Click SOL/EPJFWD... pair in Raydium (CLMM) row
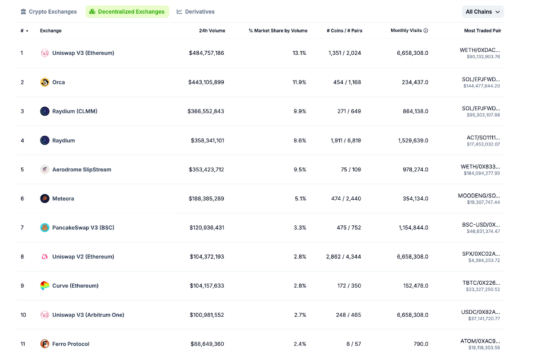This screenshot has width=558, height=355. coord(481,108)
